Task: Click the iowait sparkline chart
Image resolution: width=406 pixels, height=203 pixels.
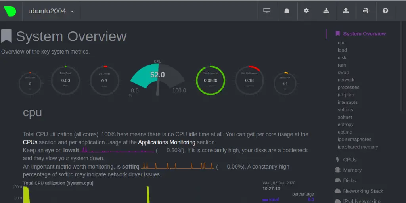Action: pos(118,150)
